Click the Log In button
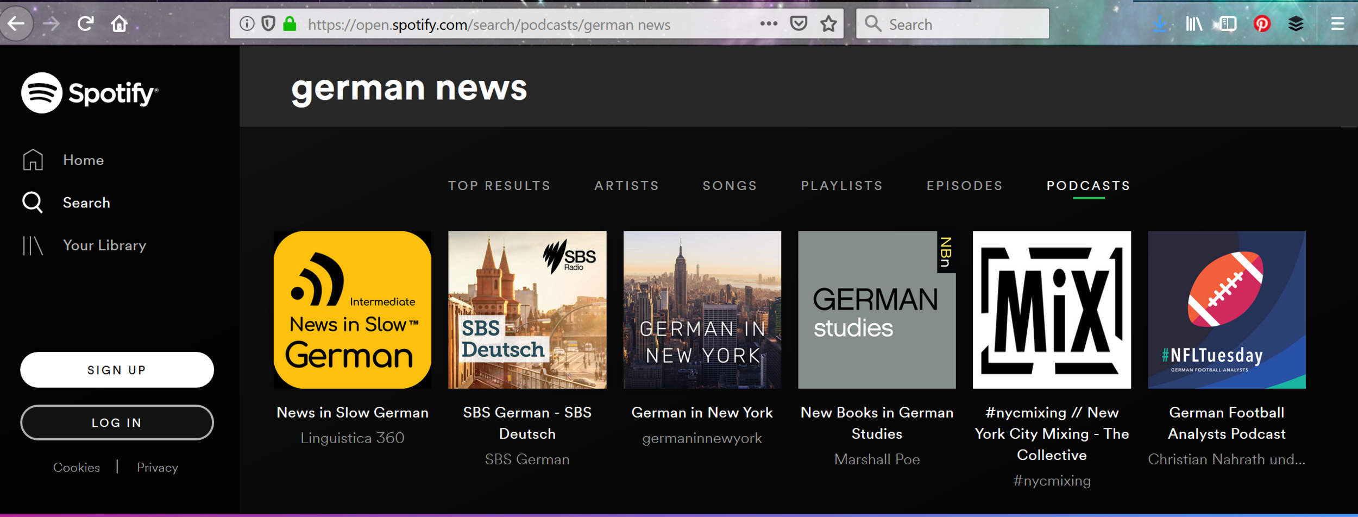 tap(116, 422)
